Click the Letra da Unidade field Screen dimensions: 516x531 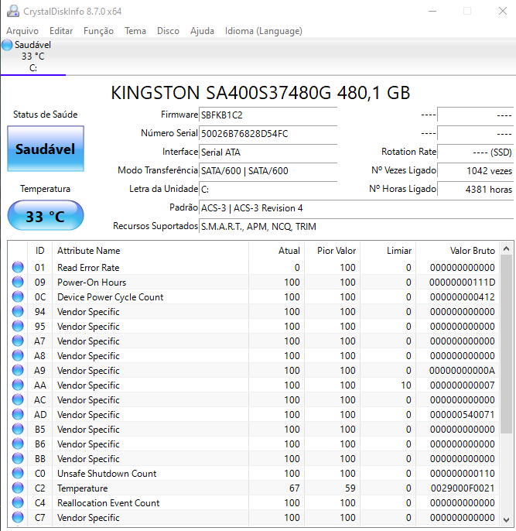pyautogui.click(x=268, y=190)
